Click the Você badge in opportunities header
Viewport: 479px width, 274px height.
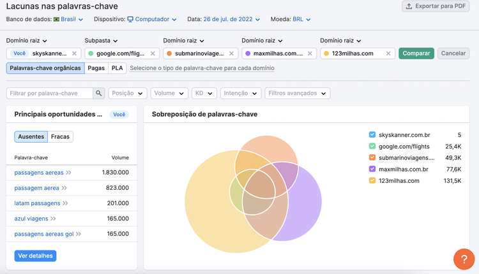119,114
